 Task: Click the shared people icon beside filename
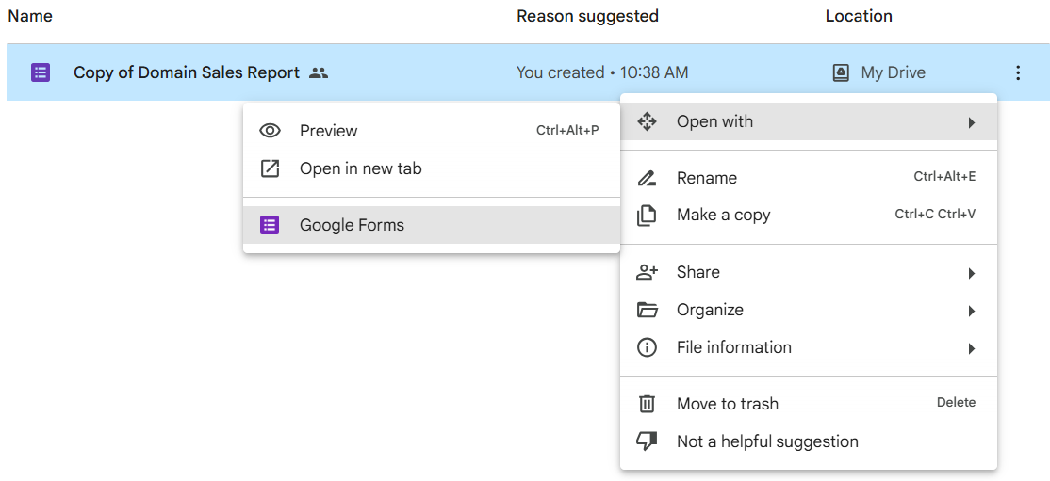click(319, 72)
